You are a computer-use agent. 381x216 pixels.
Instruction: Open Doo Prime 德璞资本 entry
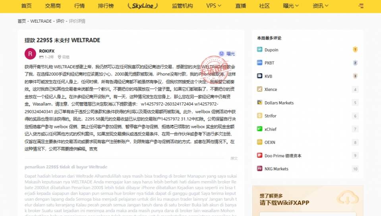(283, 156)
